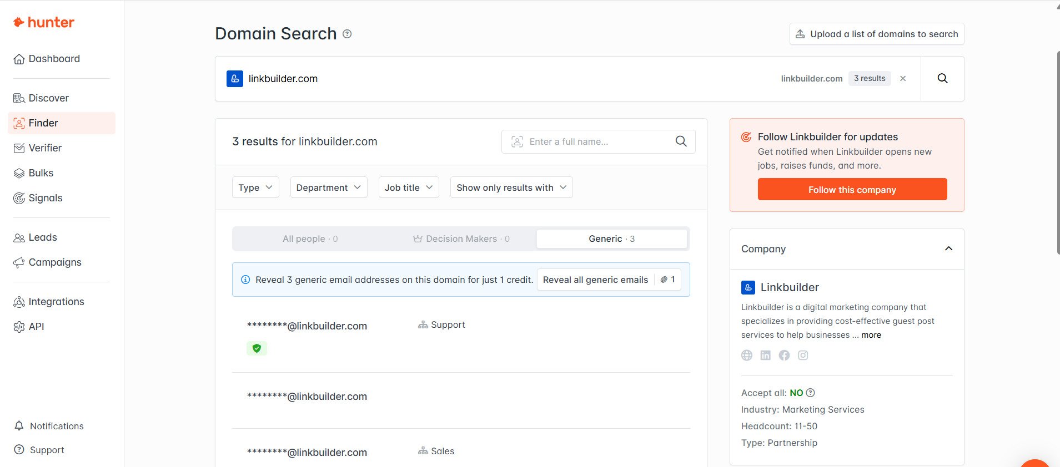Image resolution: width=1060 pixels, height=467 pixels.
Task: Click the Signals target icon
Action: pyautogui.click(x=19, y=198)
